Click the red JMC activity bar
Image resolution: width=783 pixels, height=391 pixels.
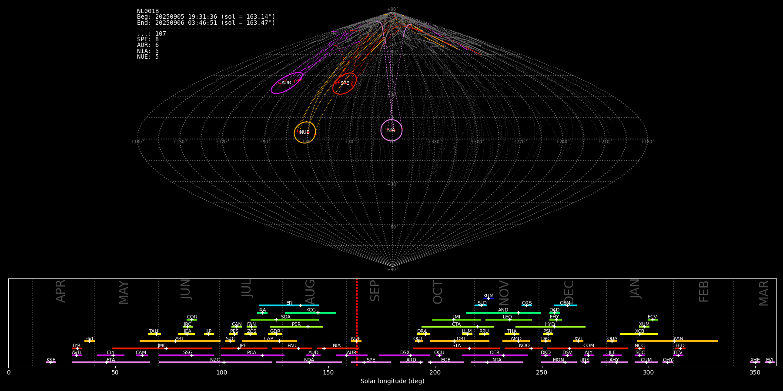point(162,348)
